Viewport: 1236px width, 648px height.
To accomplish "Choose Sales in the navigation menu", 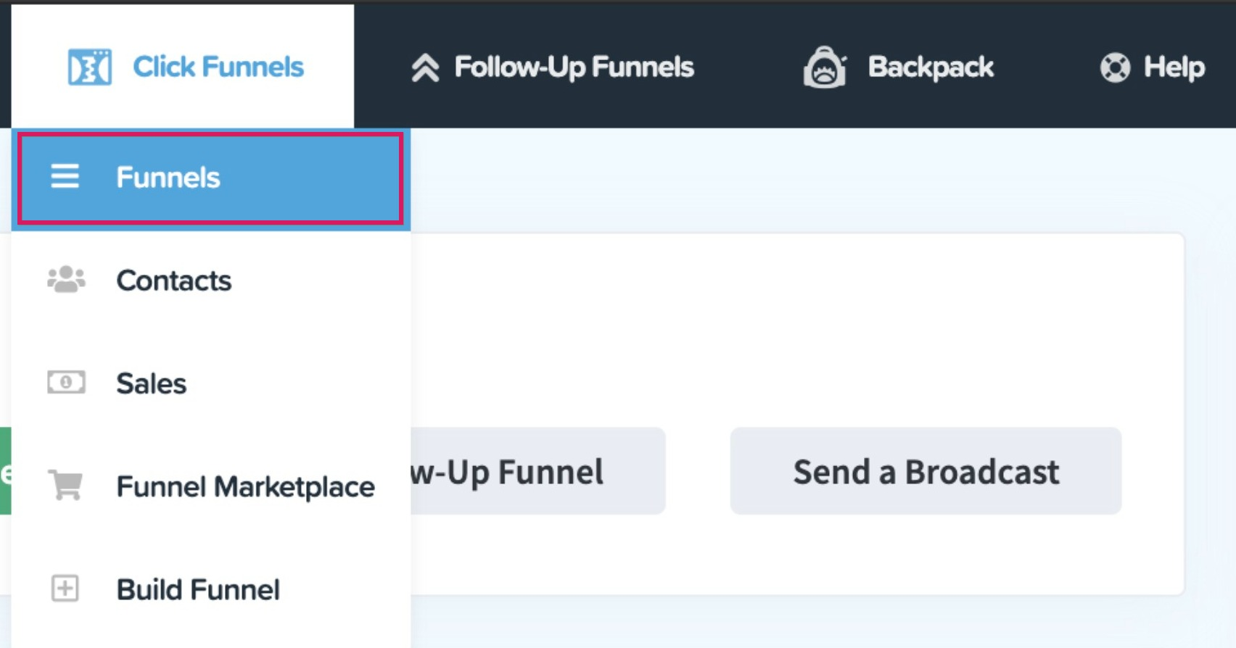I will tap(151, 383).
